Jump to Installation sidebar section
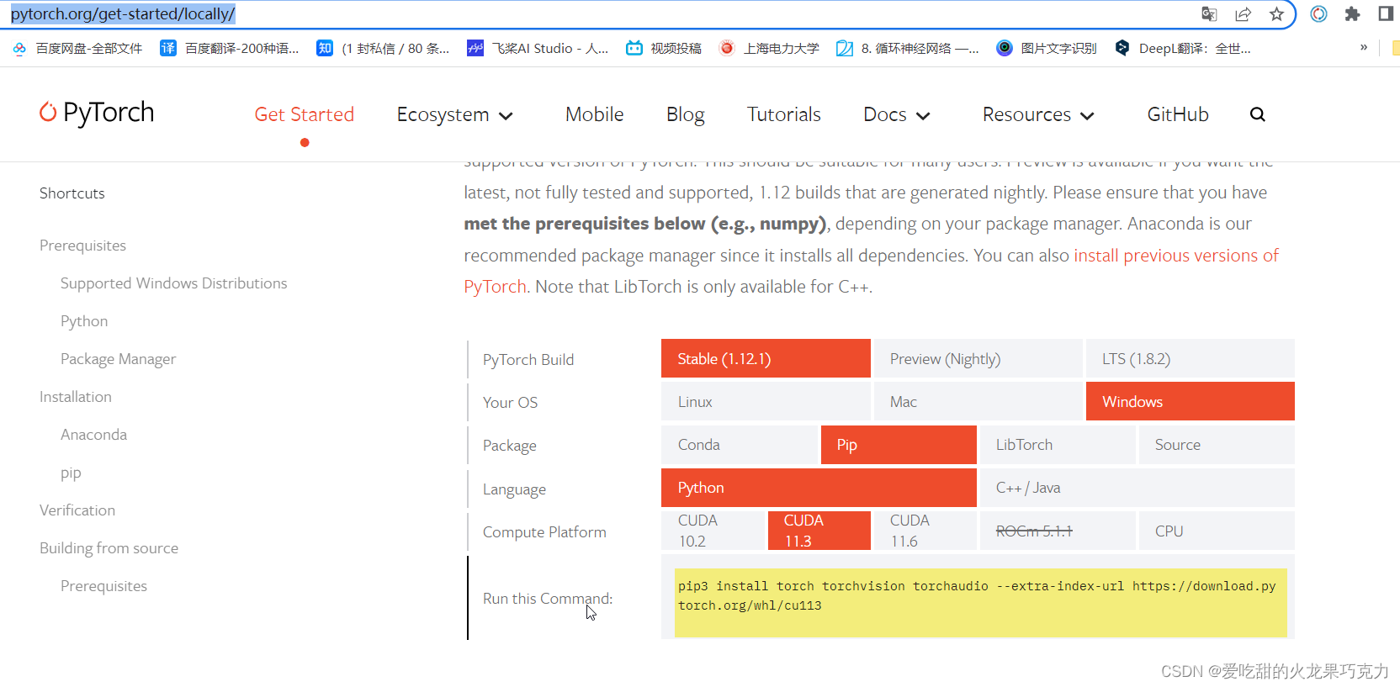1400x687 pixels. pyautogui.click(x=76, y=397)
